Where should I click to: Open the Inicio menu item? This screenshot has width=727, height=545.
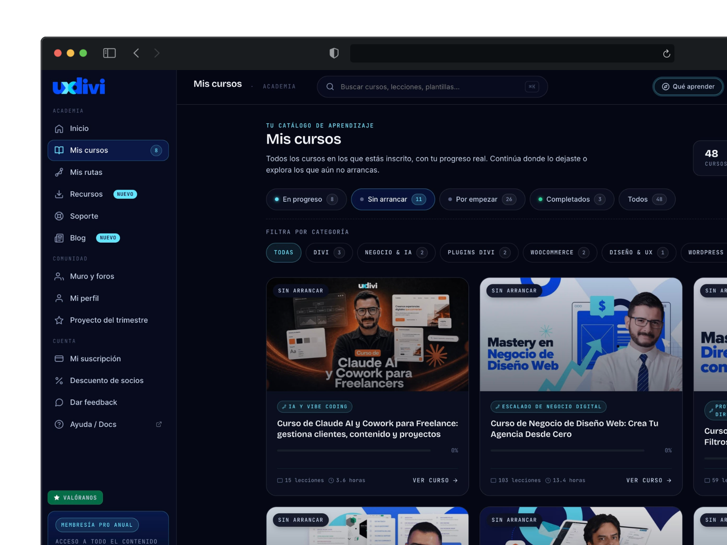pos(108,129)
